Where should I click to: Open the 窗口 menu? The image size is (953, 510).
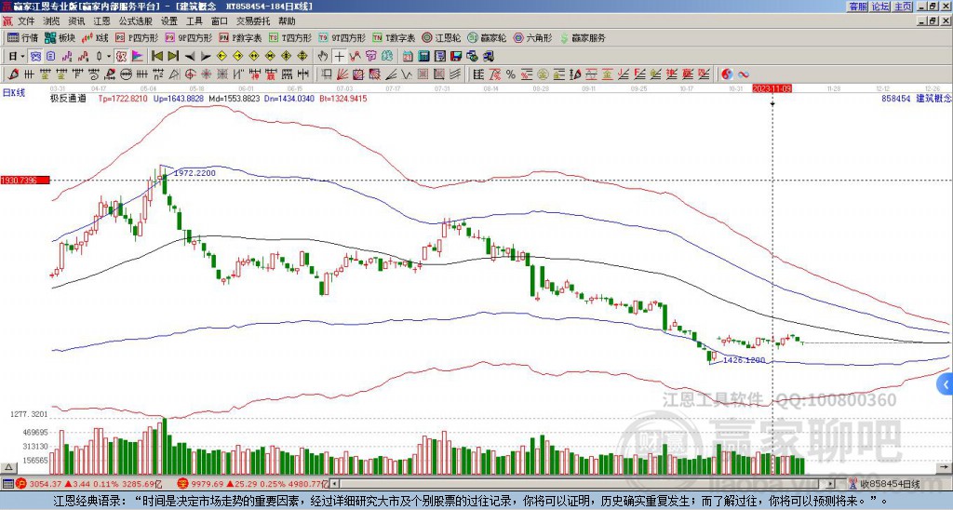click(x=220, y=21)
